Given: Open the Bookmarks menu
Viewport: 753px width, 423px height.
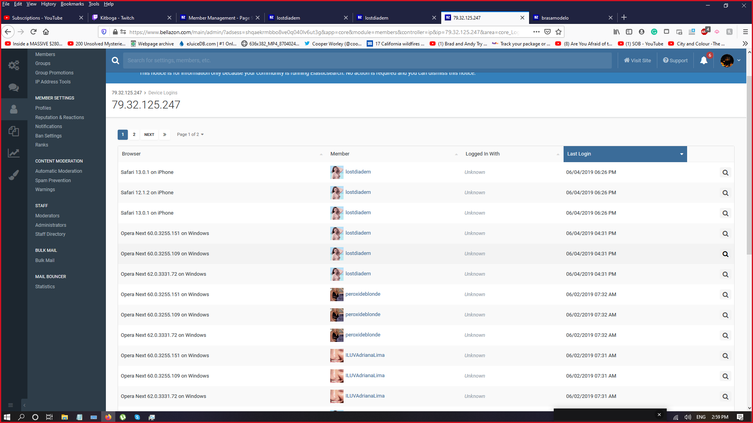Looking at the screenshot, I should (x=72, y=4).
